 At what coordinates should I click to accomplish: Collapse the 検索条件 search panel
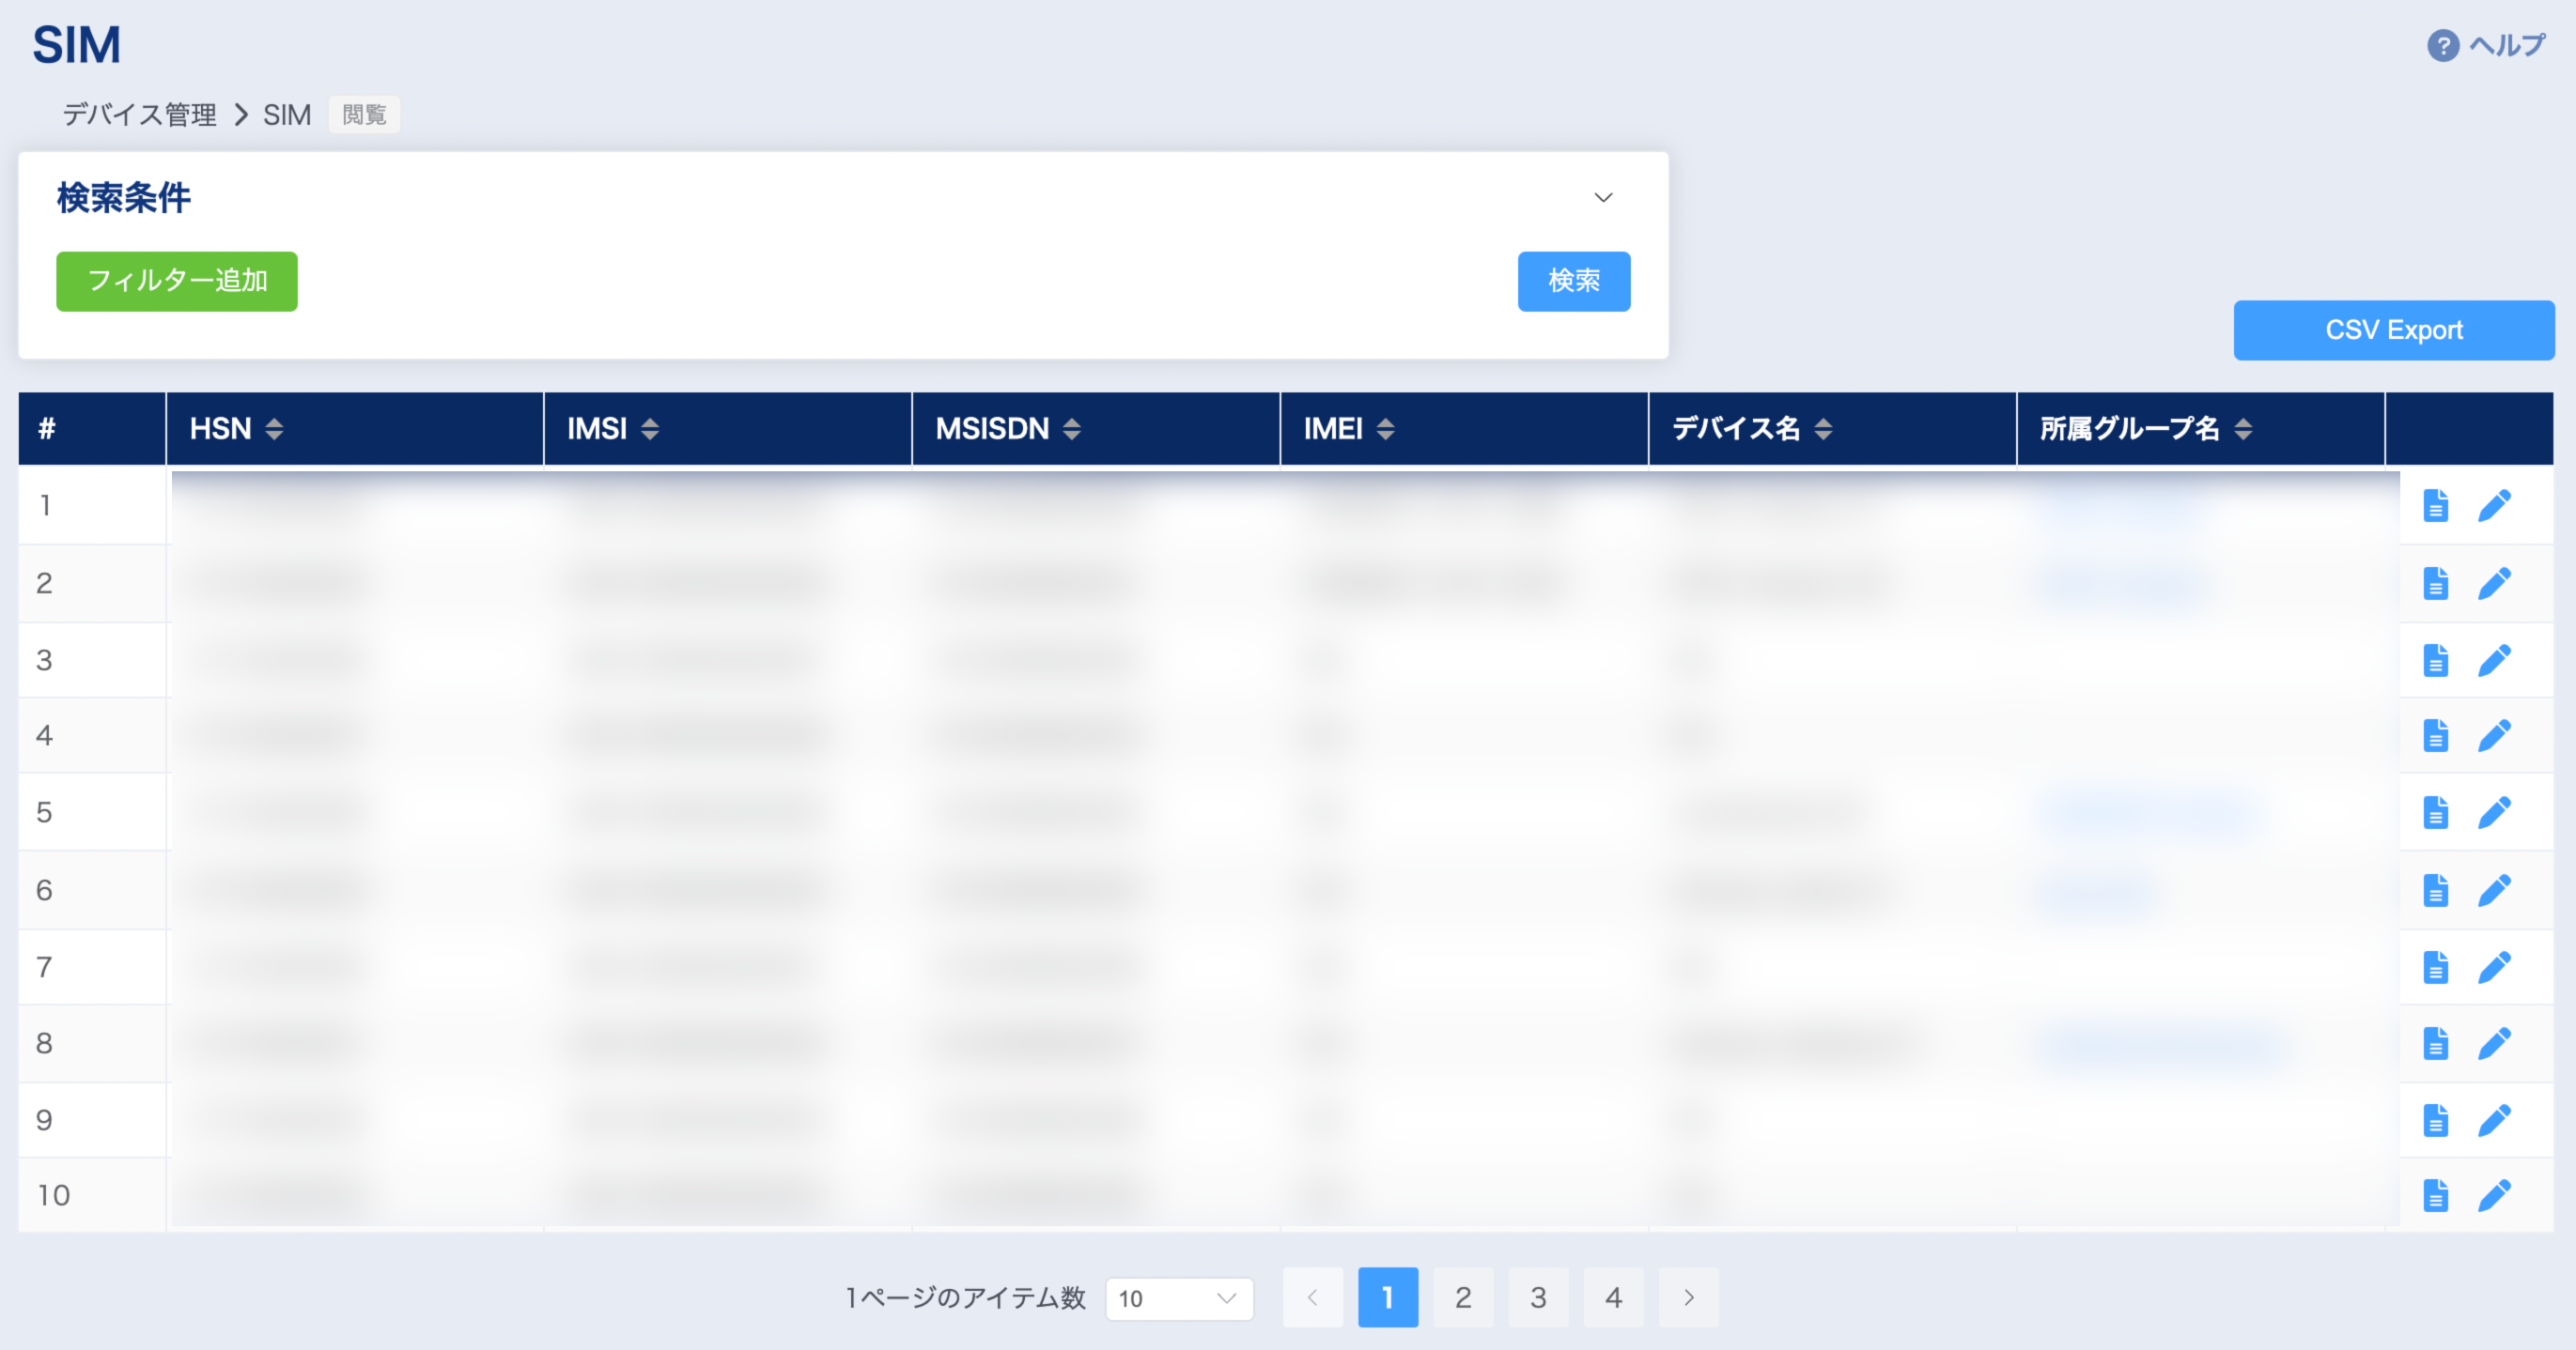1604,197
